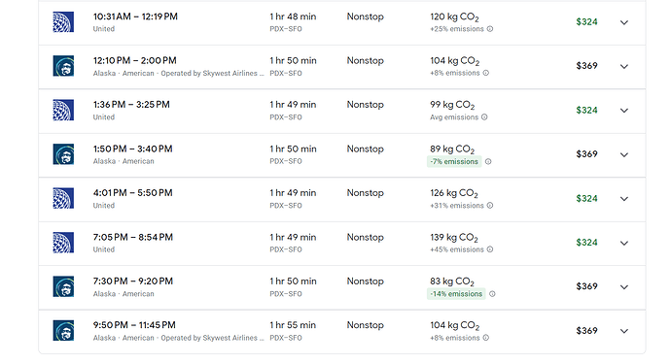Expand the 12:10 PM Alaska flight details
Viewport: 671px width, 364px height.
click(x=624, y=66)
